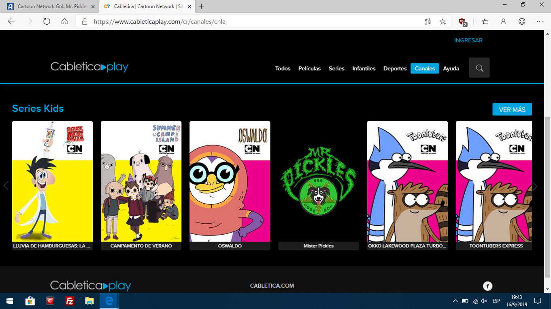
Task: Open the Series menu item
Action: click(336, 69)
